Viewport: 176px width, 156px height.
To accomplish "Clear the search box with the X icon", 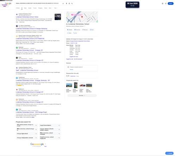I will 63,4.
